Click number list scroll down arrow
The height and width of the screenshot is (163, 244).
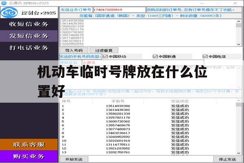coord(239,44)
